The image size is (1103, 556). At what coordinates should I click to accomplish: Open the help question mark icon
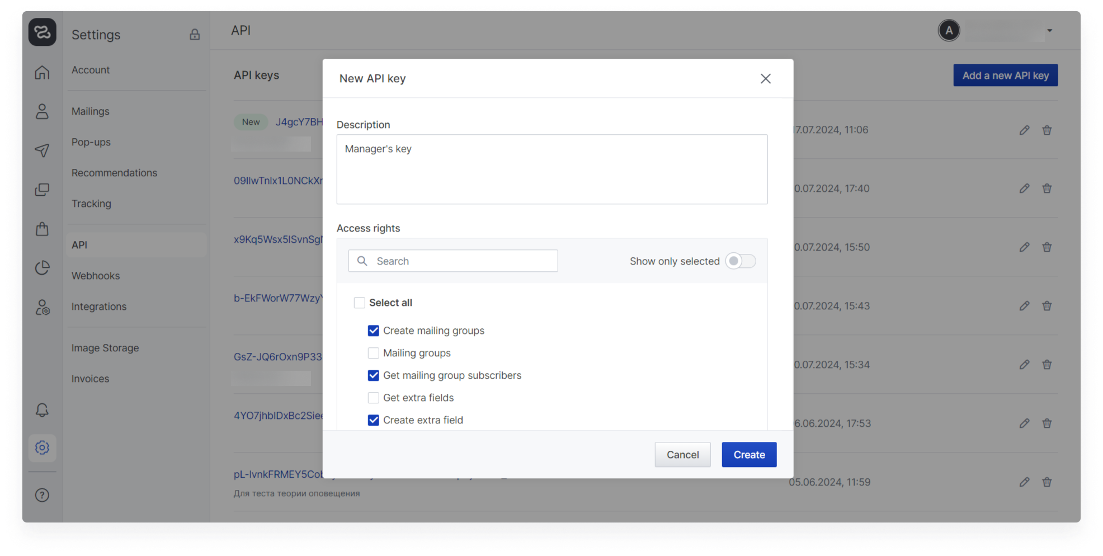[x=42, y=495]
